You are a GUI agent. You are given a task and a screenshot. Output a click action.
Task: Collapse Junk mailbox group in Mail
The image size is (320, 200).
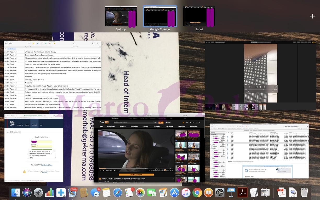211,168
